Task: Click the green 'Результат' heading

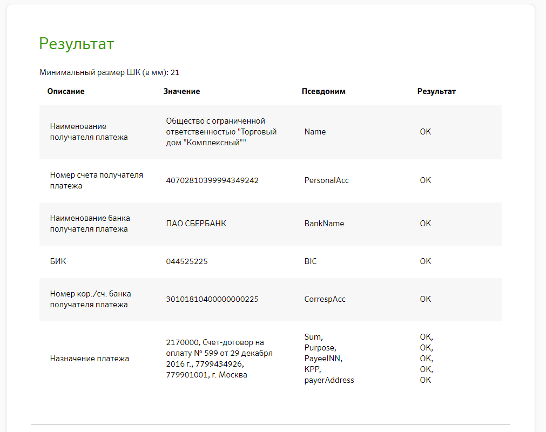Action: tap(77, 44)
